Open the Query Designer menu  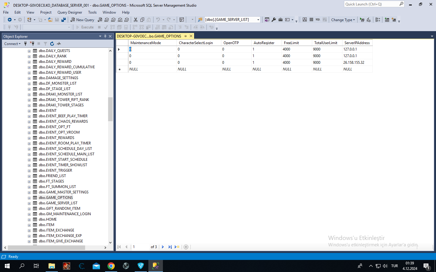(x=70, y=12)
